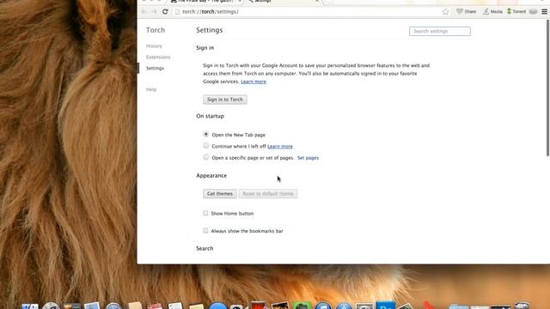550x309 pixels.
Task: Click the Sign in to Torch button
Action: click(225, 100)
